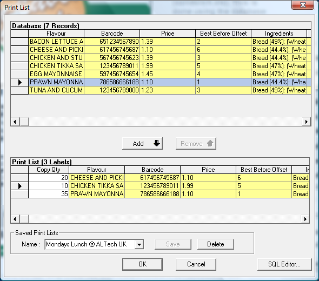Click the Print List Barcode column header
The width and height of the screenshot is (319, 281).
(x=152, y=170)
